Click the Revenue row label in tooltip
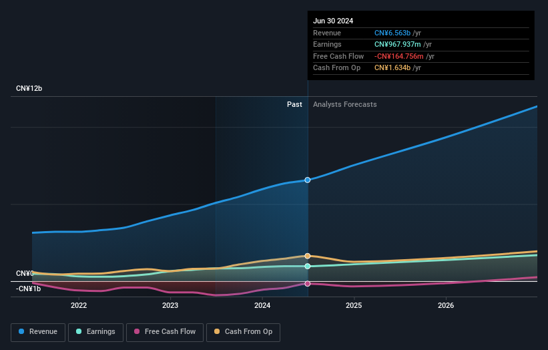548x350 pixels. click(x=327, y=33)
